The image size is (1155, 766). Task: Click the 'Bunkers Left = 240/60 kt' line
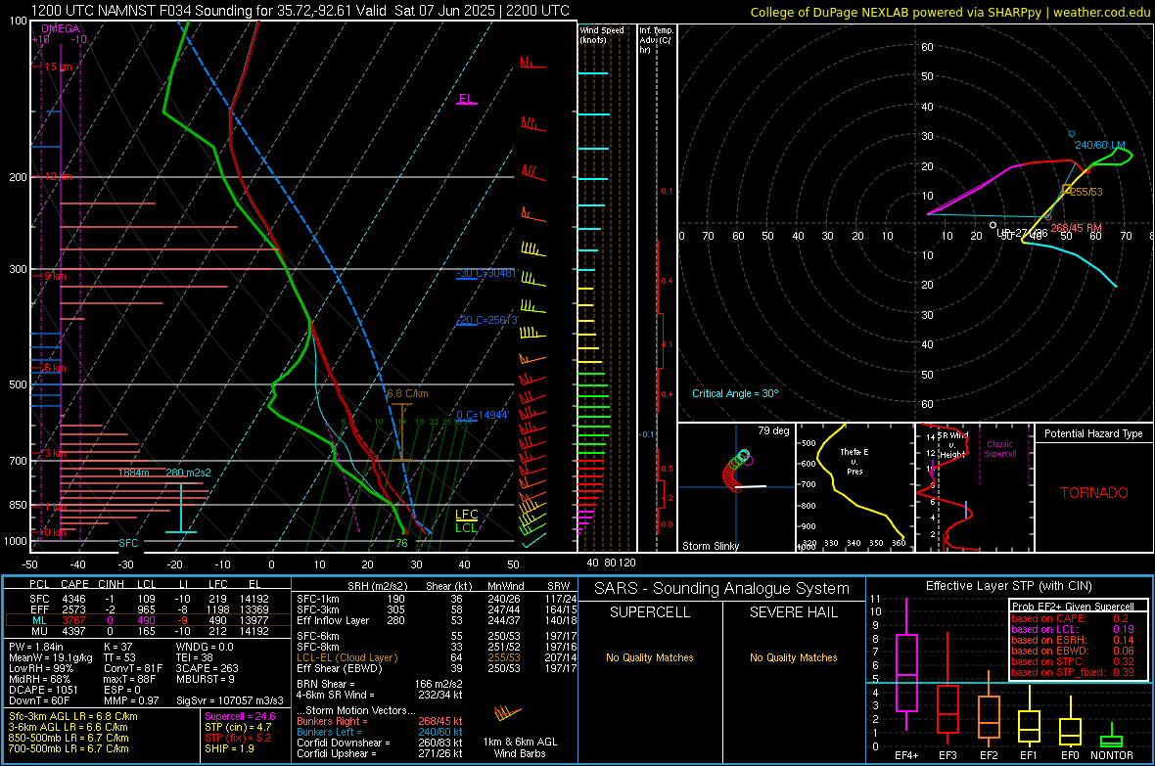380,732
